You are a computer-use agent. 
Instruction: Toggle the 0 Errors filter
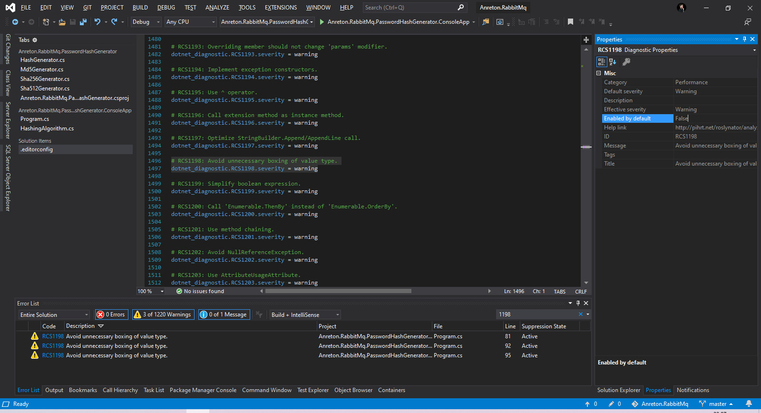click(x=111, y=315)
